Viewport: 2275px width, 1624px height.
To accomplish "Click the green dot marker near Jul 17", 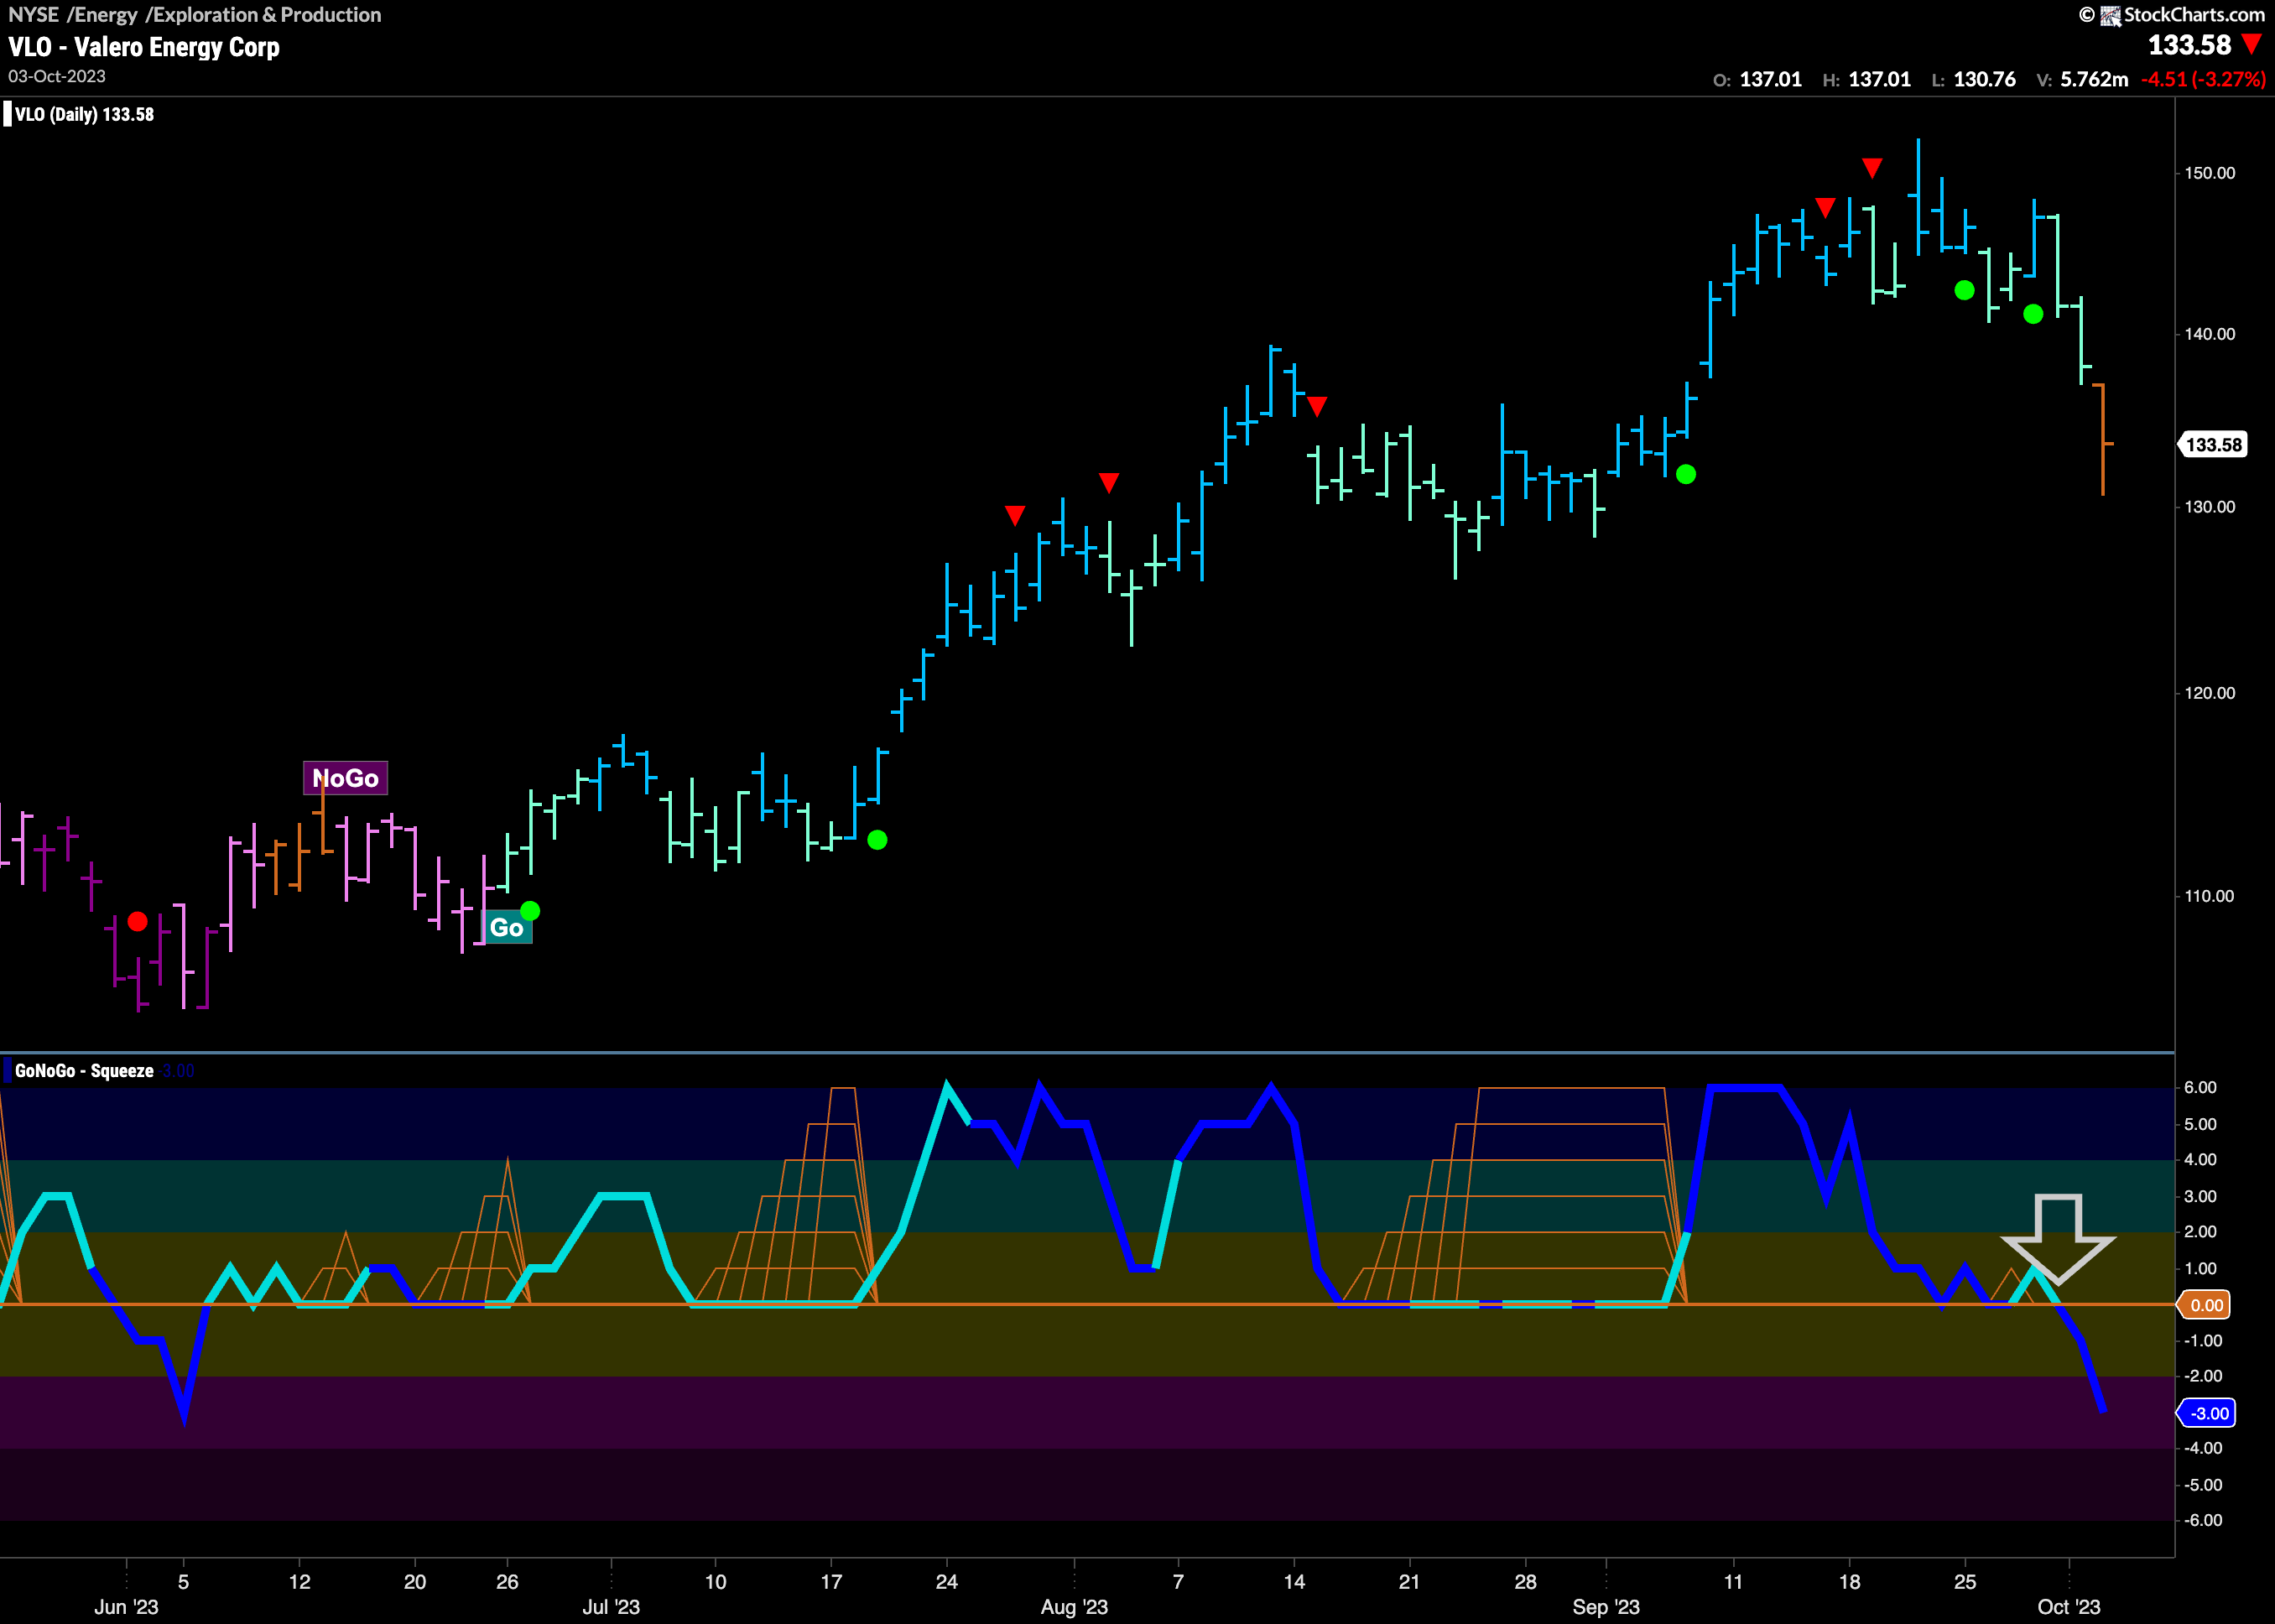I will coord(877,840).
